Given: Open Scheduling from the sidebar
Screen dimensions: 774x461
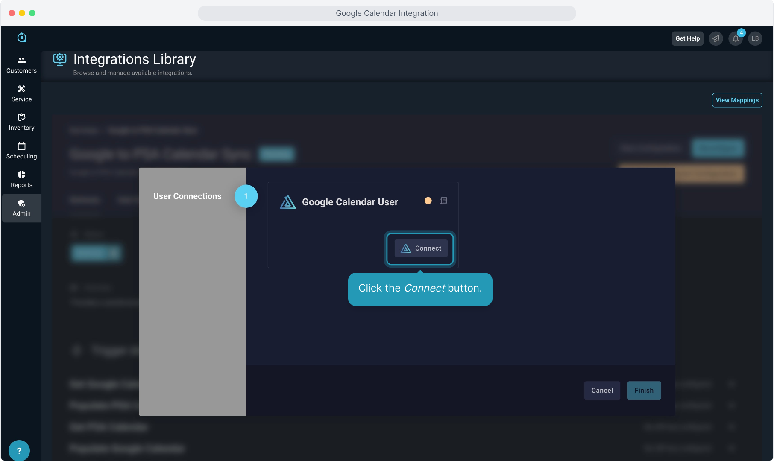Looking at the screenshot, I should pyautogui.click(x=21, y=151).
